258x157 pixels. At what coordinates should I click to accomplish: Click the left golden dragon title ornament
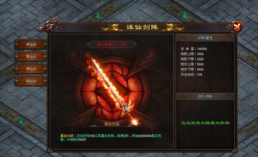112,27
